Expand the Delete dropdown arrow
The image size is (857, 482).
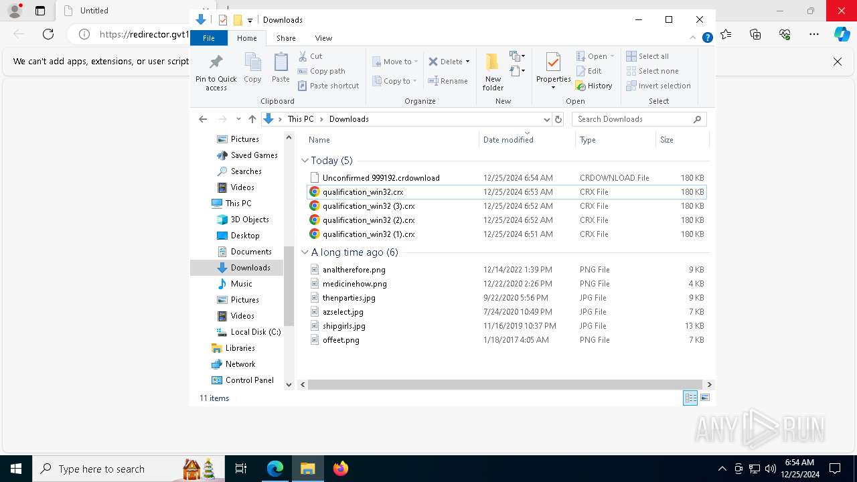click(467, 62)
